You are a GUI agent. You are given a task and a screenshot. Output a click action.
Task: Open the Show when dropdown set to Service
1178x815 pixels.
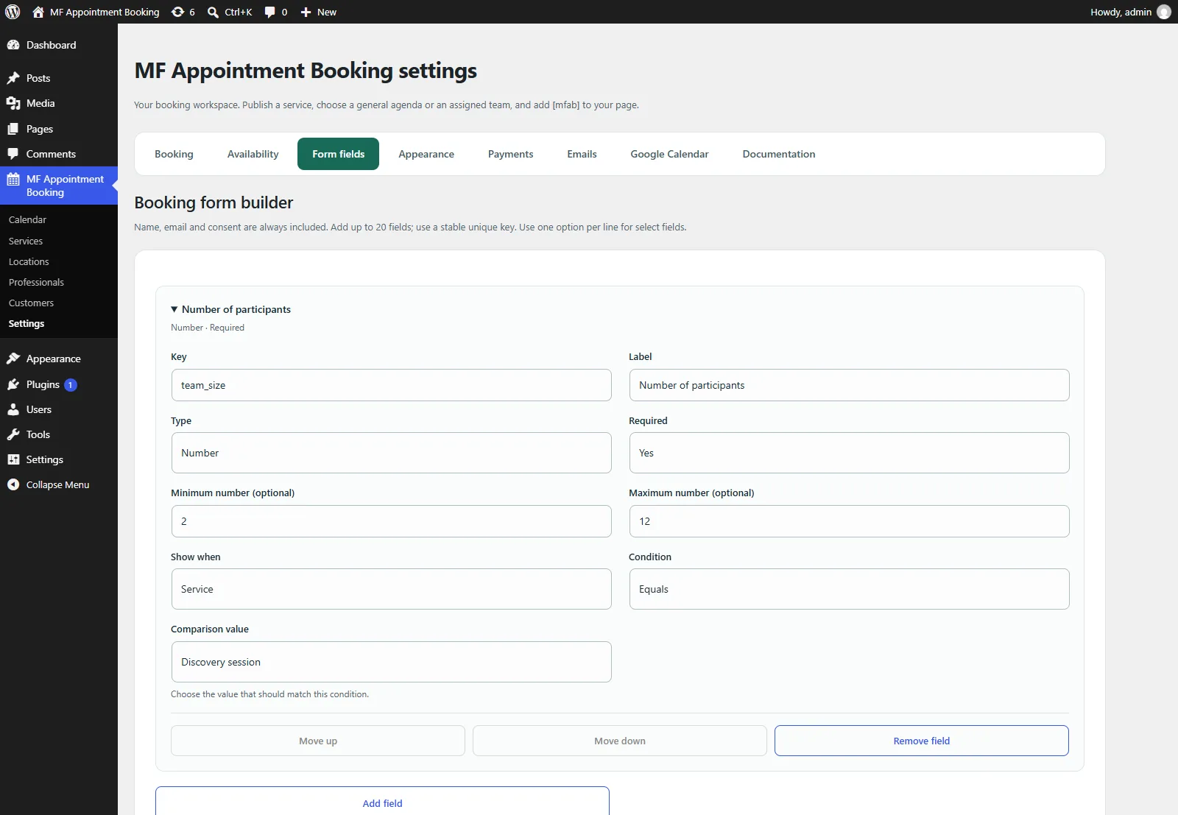click(391, 589)
